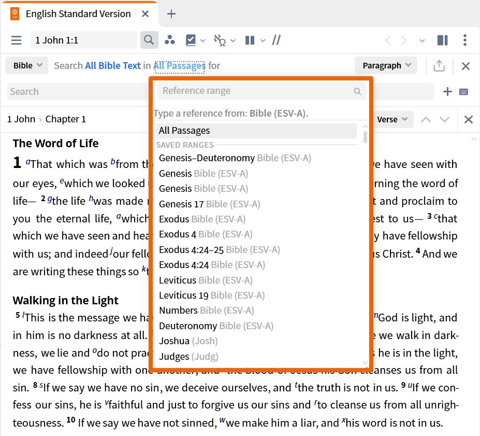Click the parallel slashes icon
Viewport: 480px width, 436px height.
click(x=277, y=40)
